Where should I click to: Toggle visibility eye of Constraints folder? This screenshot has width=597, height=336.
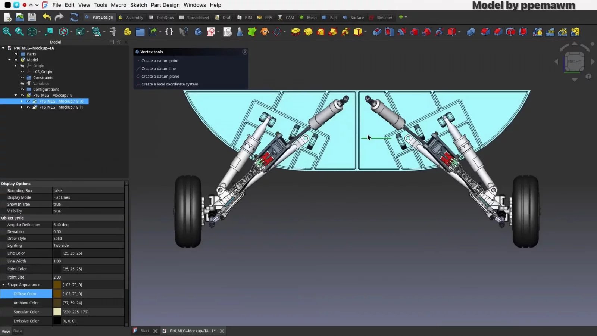(22, 78)
